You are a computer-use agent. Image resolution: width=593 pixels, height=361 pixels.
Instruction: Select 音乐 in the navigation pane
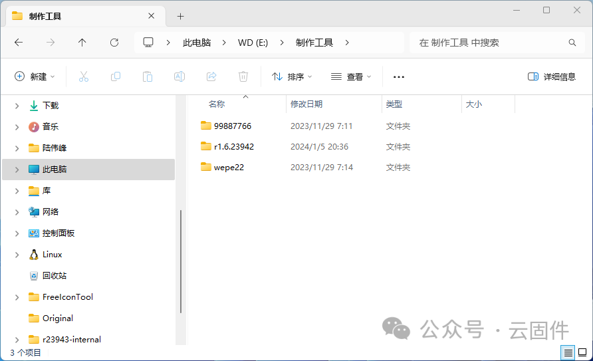pyautogui.click(x=51, y=126)
